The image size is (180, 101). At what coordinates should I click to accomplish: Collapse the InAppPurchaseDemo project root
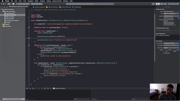[x=1, y=9]
